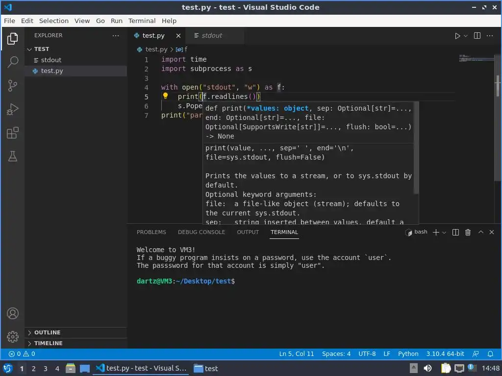Close the test.py editor tab
This screenshot has width=502, height=376.
pyautogui.click(x=178, y=36)
